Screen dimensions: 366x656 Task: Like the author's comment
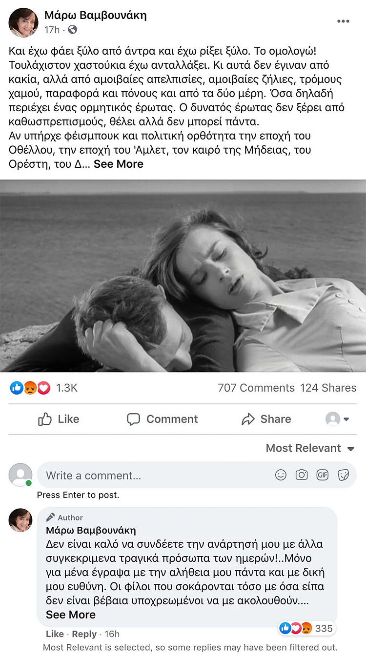pyautogui.click(x=55, y=634)
